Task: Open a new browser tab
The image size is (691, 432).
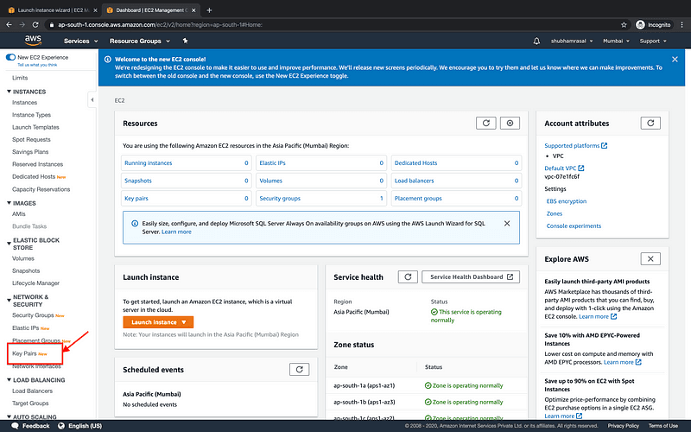Action: click(x=209, y=10)
